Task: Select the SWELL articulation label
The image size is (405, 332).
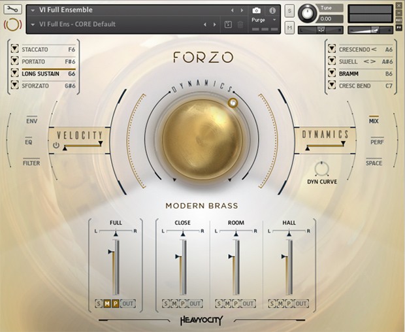Action: click(348, 61)
